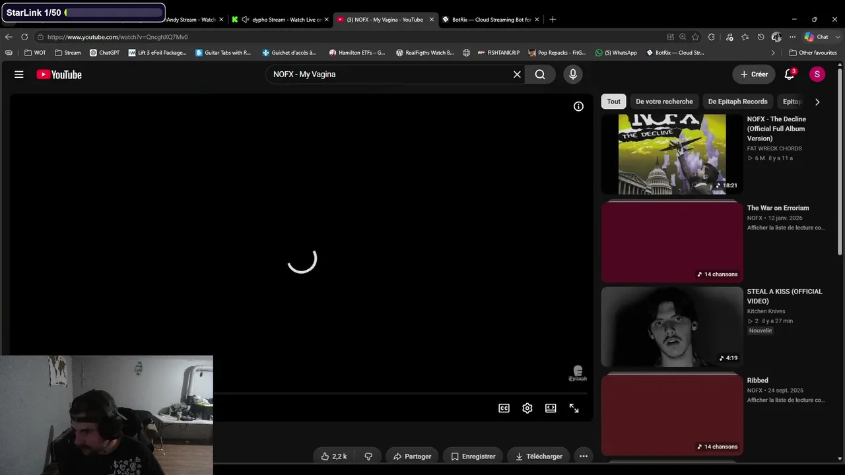
Task: Open browser extensions puzzle icon
Action: point(712,37)
